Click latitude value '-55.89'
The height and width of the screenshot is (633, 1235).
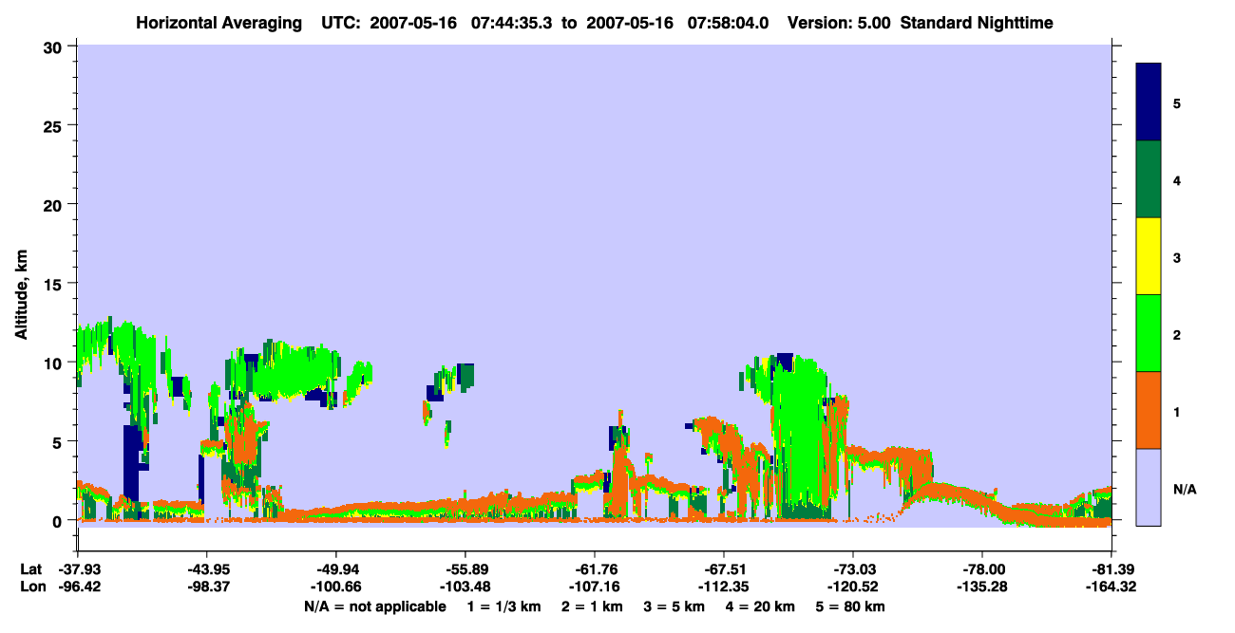[x=465, y=569]
